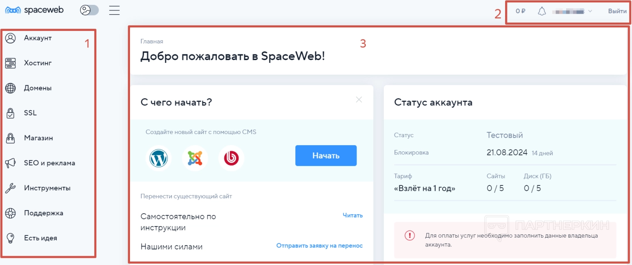Click the Выйти logout link

coord(617,11)
